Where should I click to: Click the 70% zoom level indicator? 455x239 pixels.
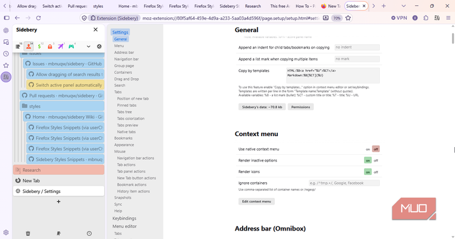pyautogui.click(x=337, y=18)
